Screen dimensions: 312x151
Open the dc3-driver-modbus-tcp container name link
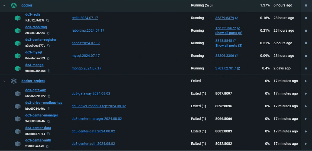click(44, 103)
